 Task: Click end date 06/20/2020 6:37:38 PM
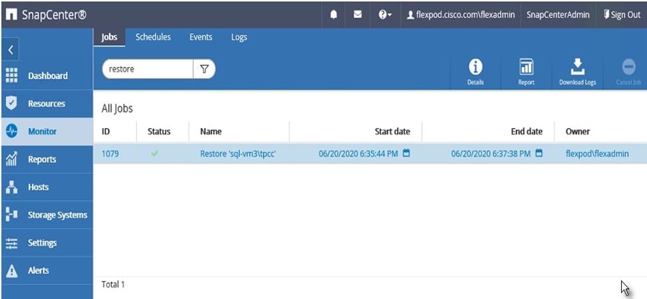[491, 154]
